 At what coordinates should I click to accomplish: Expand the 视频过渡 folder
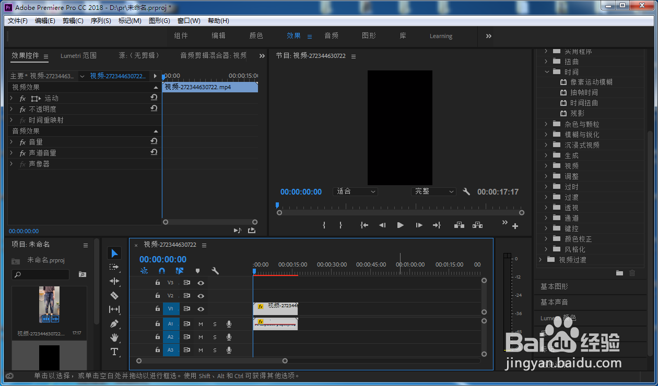tap(540, 260)
